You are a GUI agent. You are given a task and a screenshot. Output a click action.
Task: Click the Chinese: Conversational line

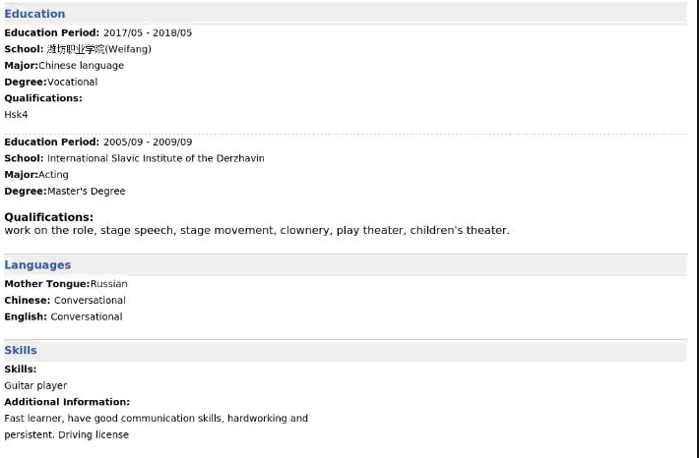coord(65,301)
